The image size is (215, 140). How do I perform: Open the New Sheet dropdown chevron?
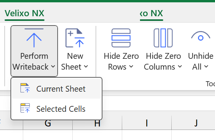tap(86, 67)
